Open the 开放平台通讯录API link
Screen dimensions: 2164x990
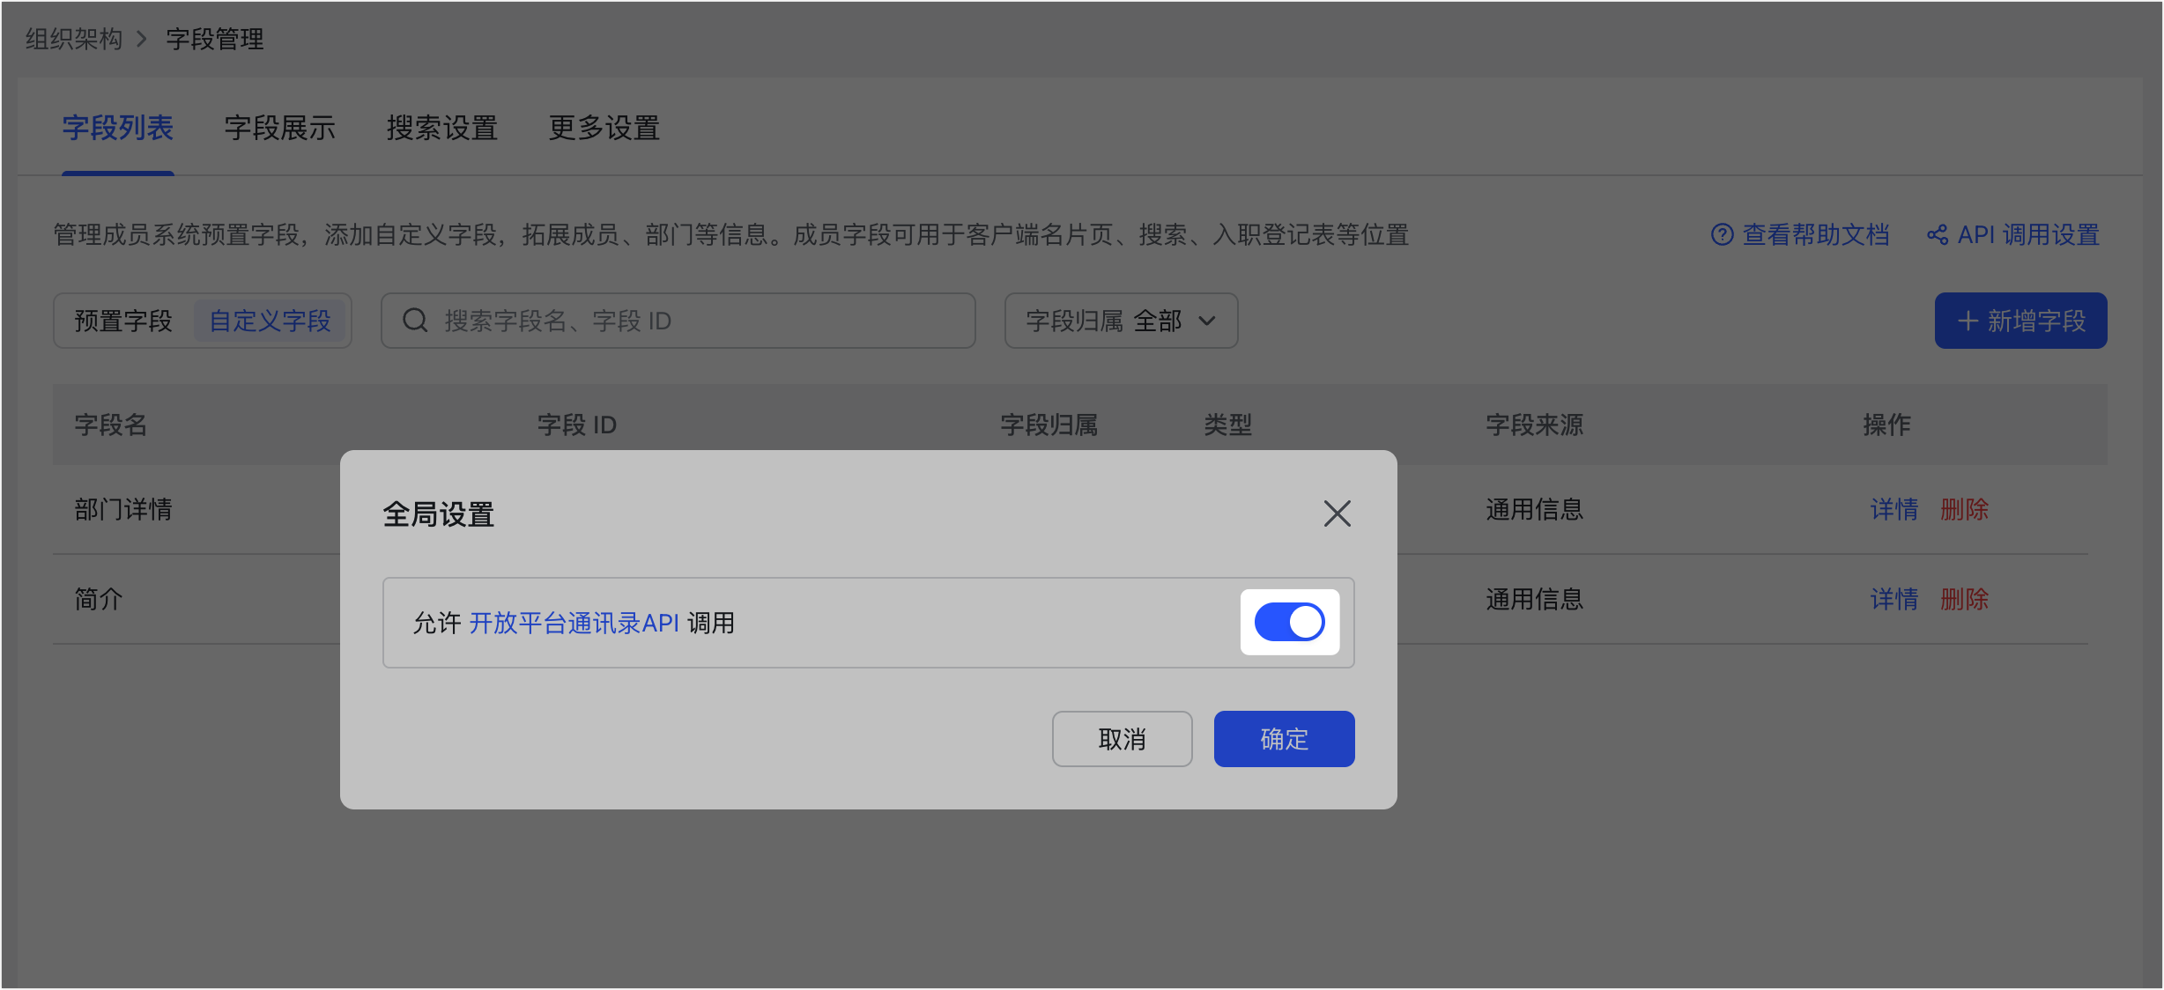click(574, 623)
